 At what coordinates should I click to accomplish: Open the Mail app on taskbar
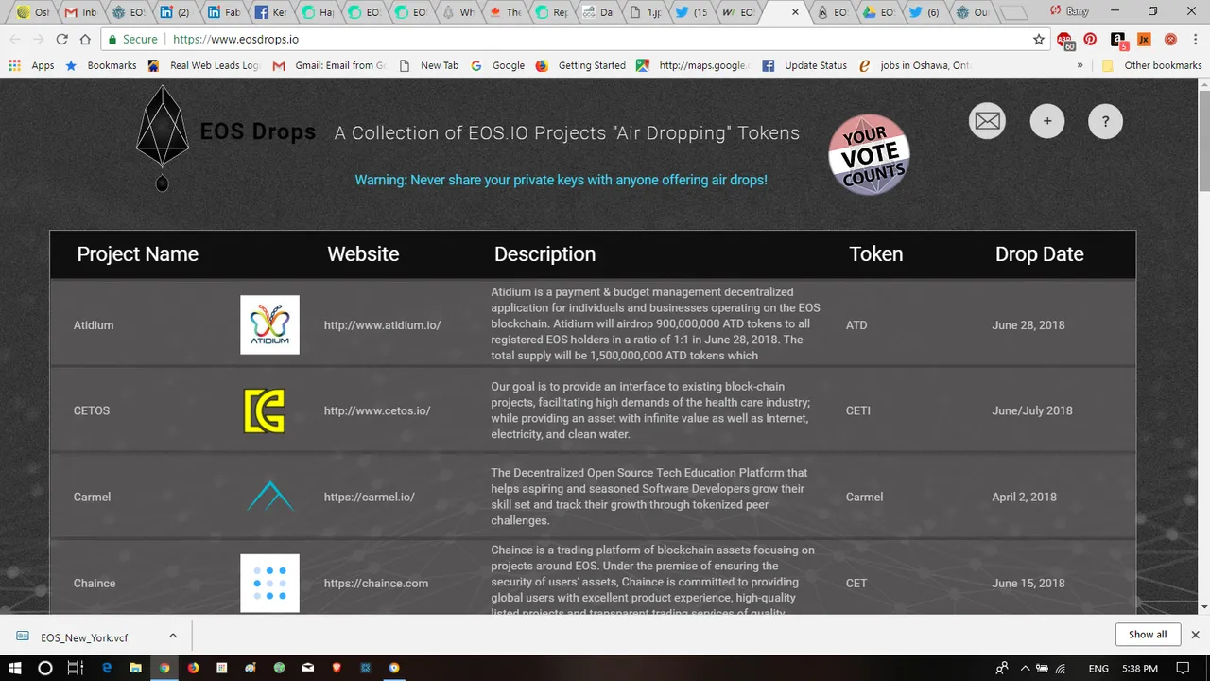[x=308, y=668]
